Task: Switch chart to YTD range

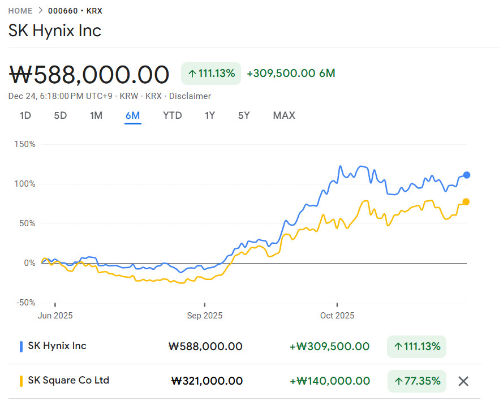Action: coord(173,115)
